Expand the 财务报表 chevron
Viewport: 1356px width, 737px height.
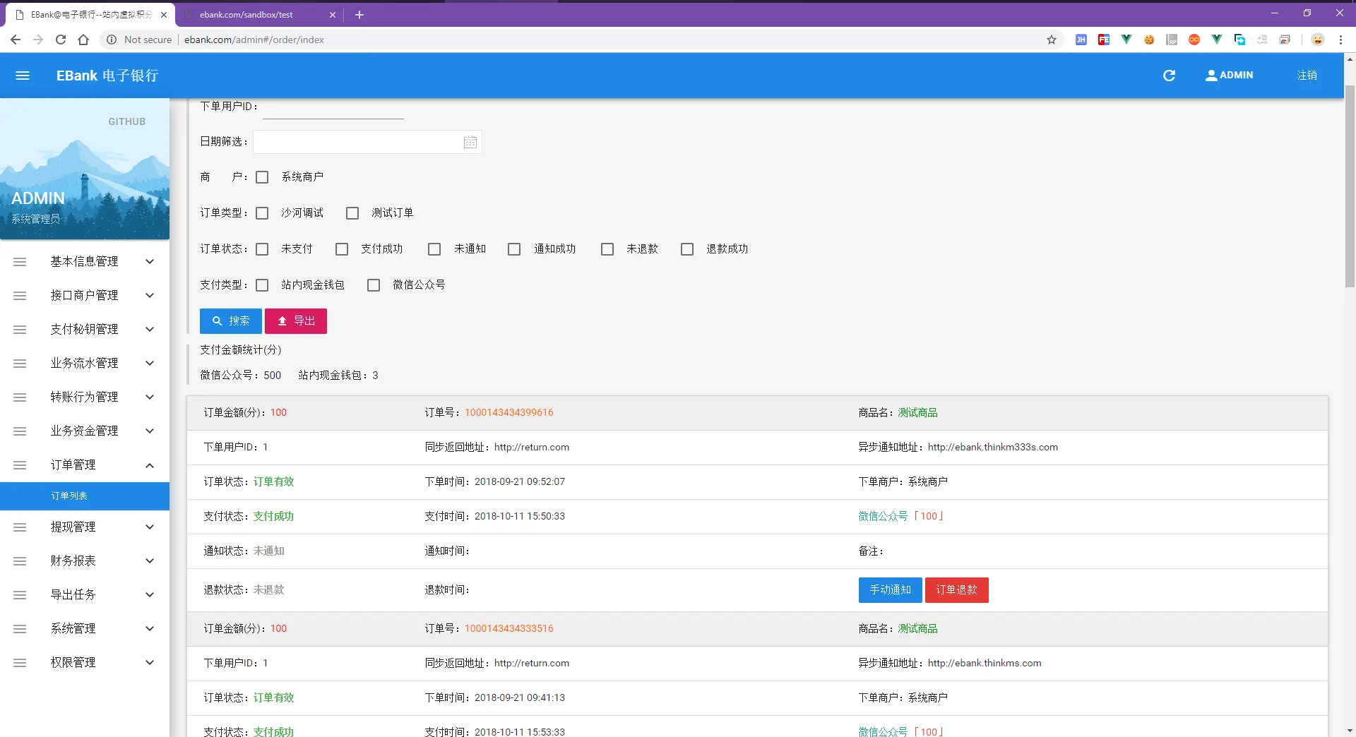click(150, 561)
